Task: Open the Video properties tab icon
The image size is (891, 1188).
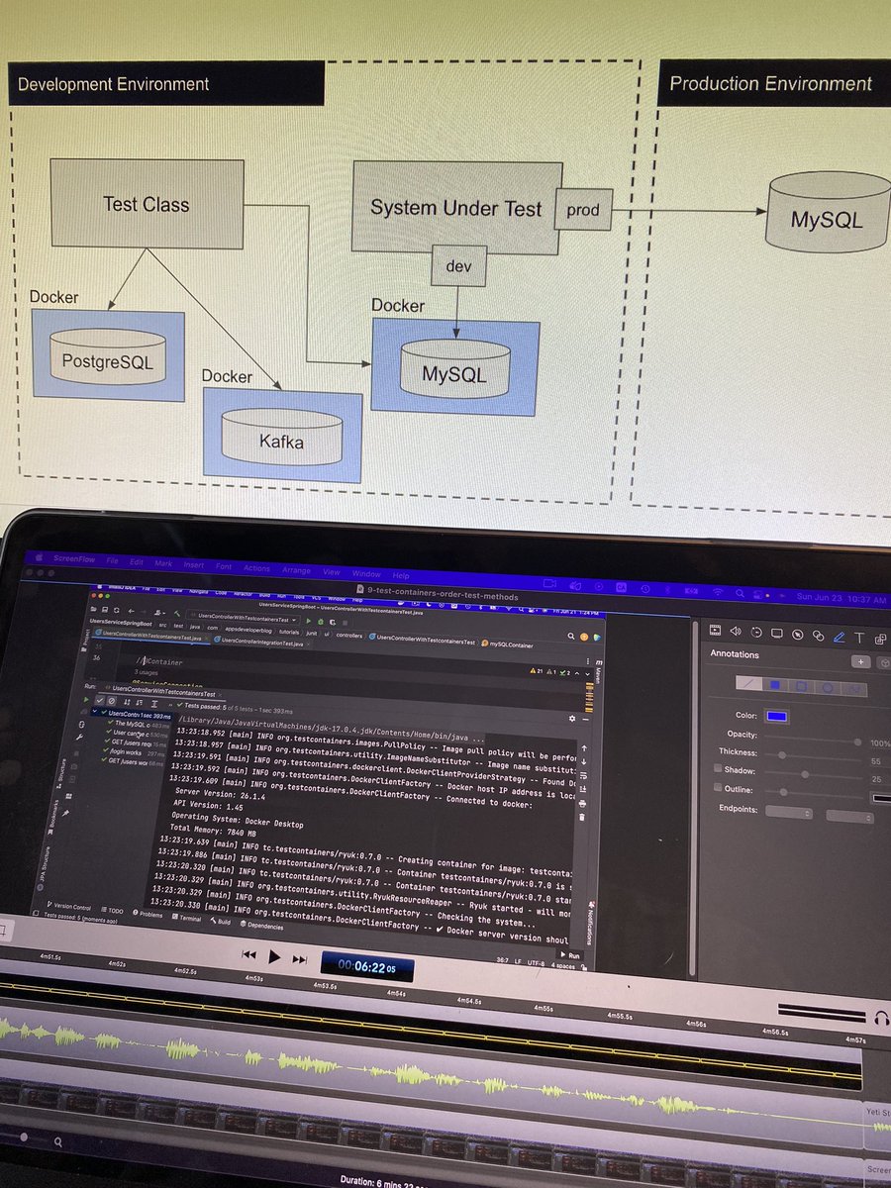Action: [715, 630]
